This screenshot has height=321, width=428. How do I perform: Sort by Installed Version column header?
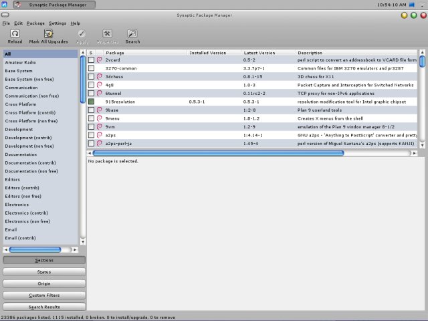point(214,53)
